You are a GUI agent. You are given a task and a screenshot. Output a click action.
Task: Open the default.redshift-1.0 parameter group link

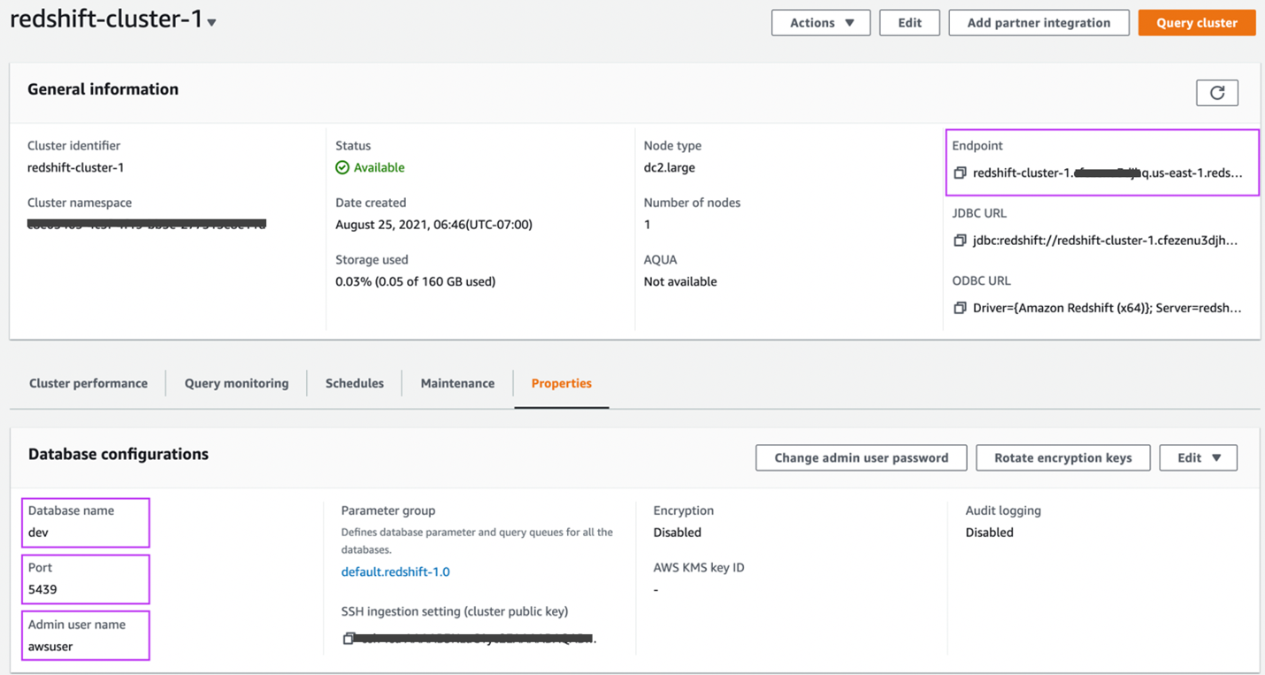tap(395, 571)
